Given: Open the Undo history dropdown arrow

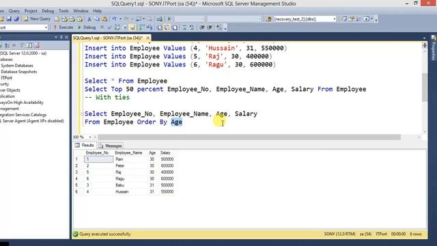Looking at the screenshot, I should 120,19.
